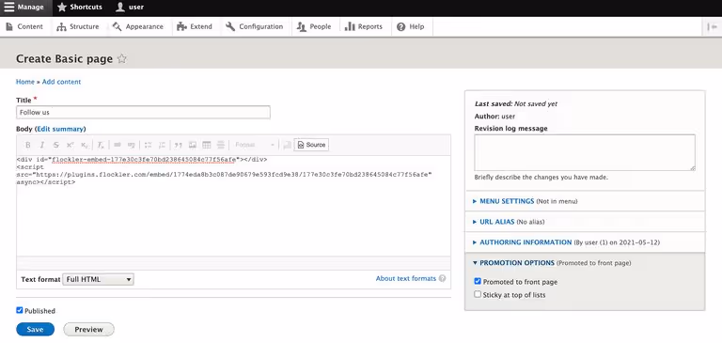Click the insert link icon

[118, 145]
